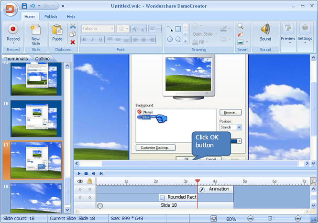
Task: Stop timeline playback
Action: click(86, 173)
